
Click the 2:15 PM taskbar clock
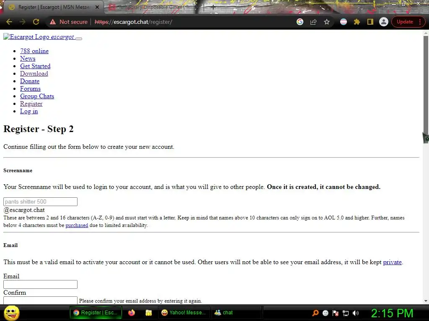392,313
